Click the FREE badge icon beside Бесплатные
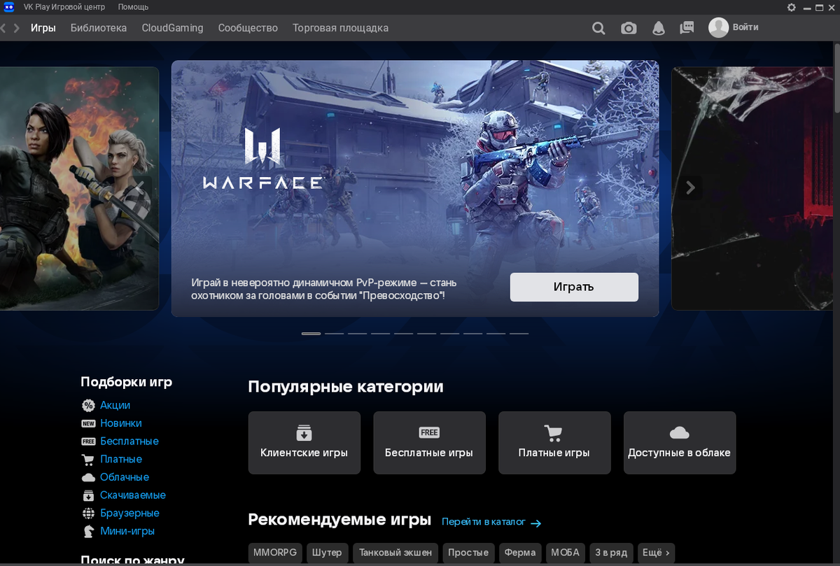The image size is (840, 566). 88,441
